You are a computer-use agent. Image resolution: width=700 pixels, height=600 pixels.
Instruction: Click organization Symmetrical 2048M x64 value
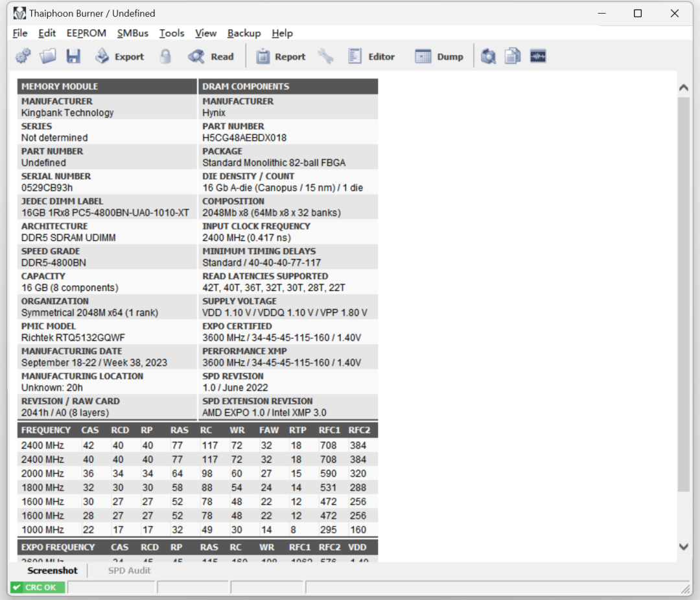(x=89, y=313)
